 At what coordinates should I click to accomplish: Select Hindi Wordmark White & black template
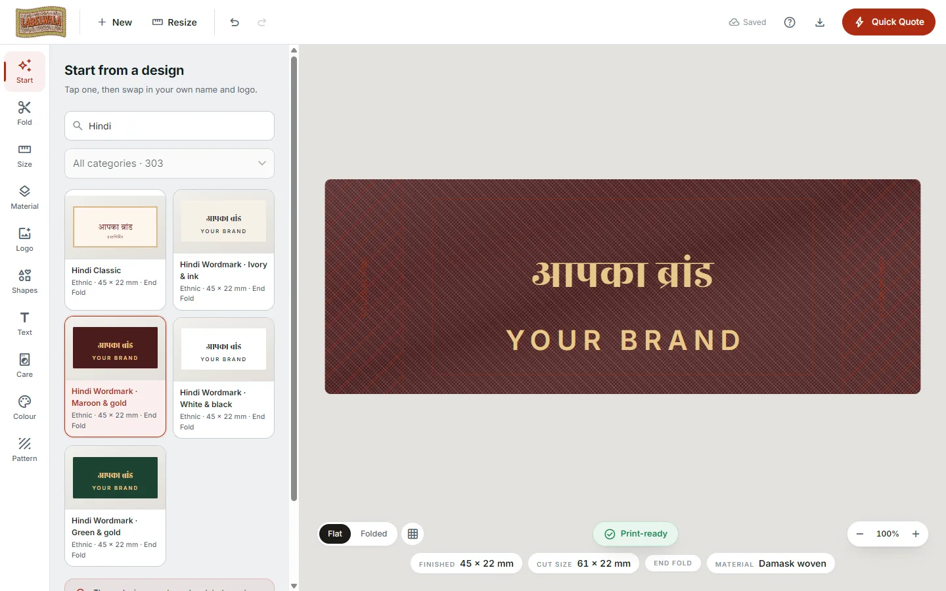[x=223, y=378]
